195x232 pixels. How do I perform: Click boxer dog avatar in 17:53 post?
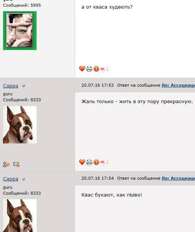[20, 125]
